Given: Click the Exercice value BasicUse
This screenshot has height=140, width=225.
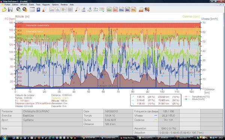Looking at the screenshot, I should pos(52,116).
